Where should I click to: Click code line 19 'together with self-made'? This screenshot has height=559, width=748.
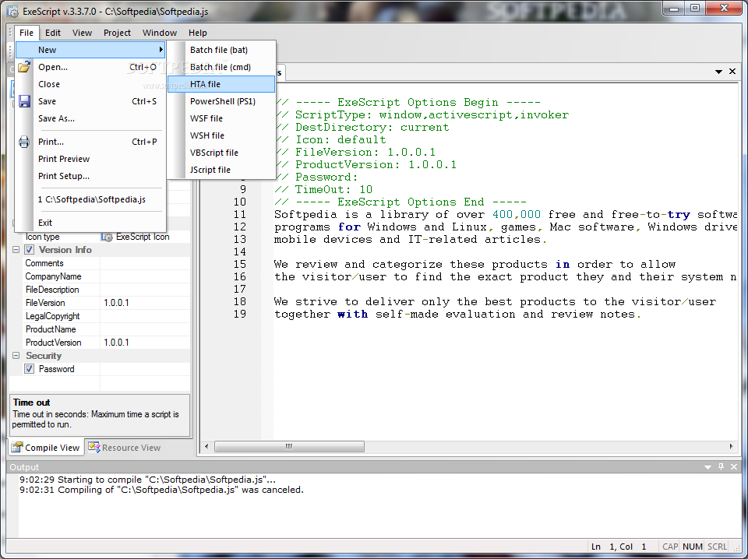click(457, 314)
